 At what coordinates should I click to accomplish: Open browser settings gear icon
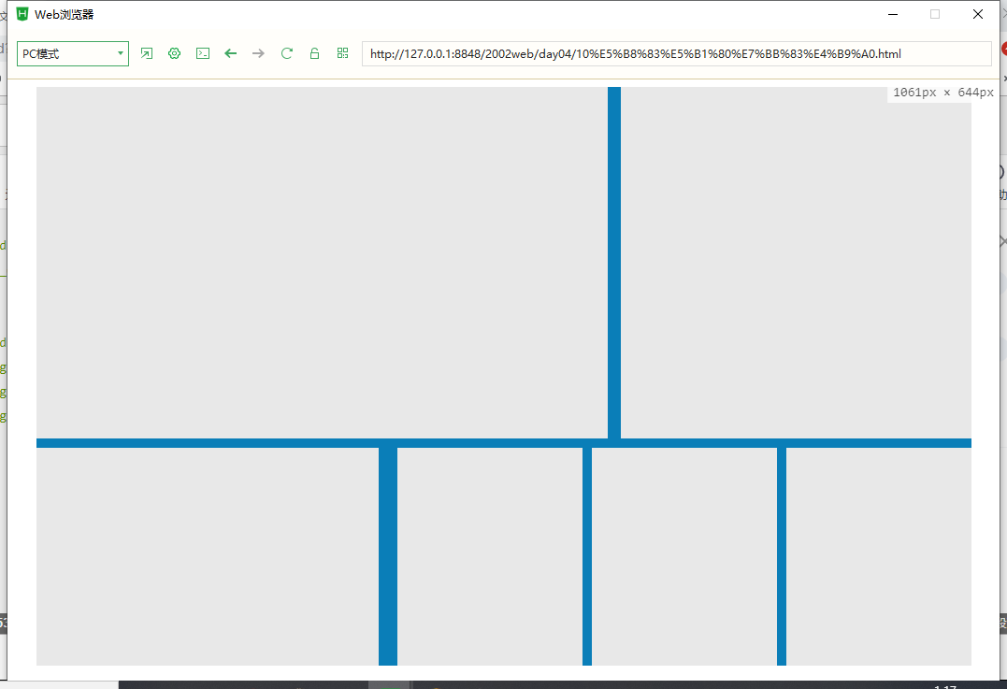[174, 53]
